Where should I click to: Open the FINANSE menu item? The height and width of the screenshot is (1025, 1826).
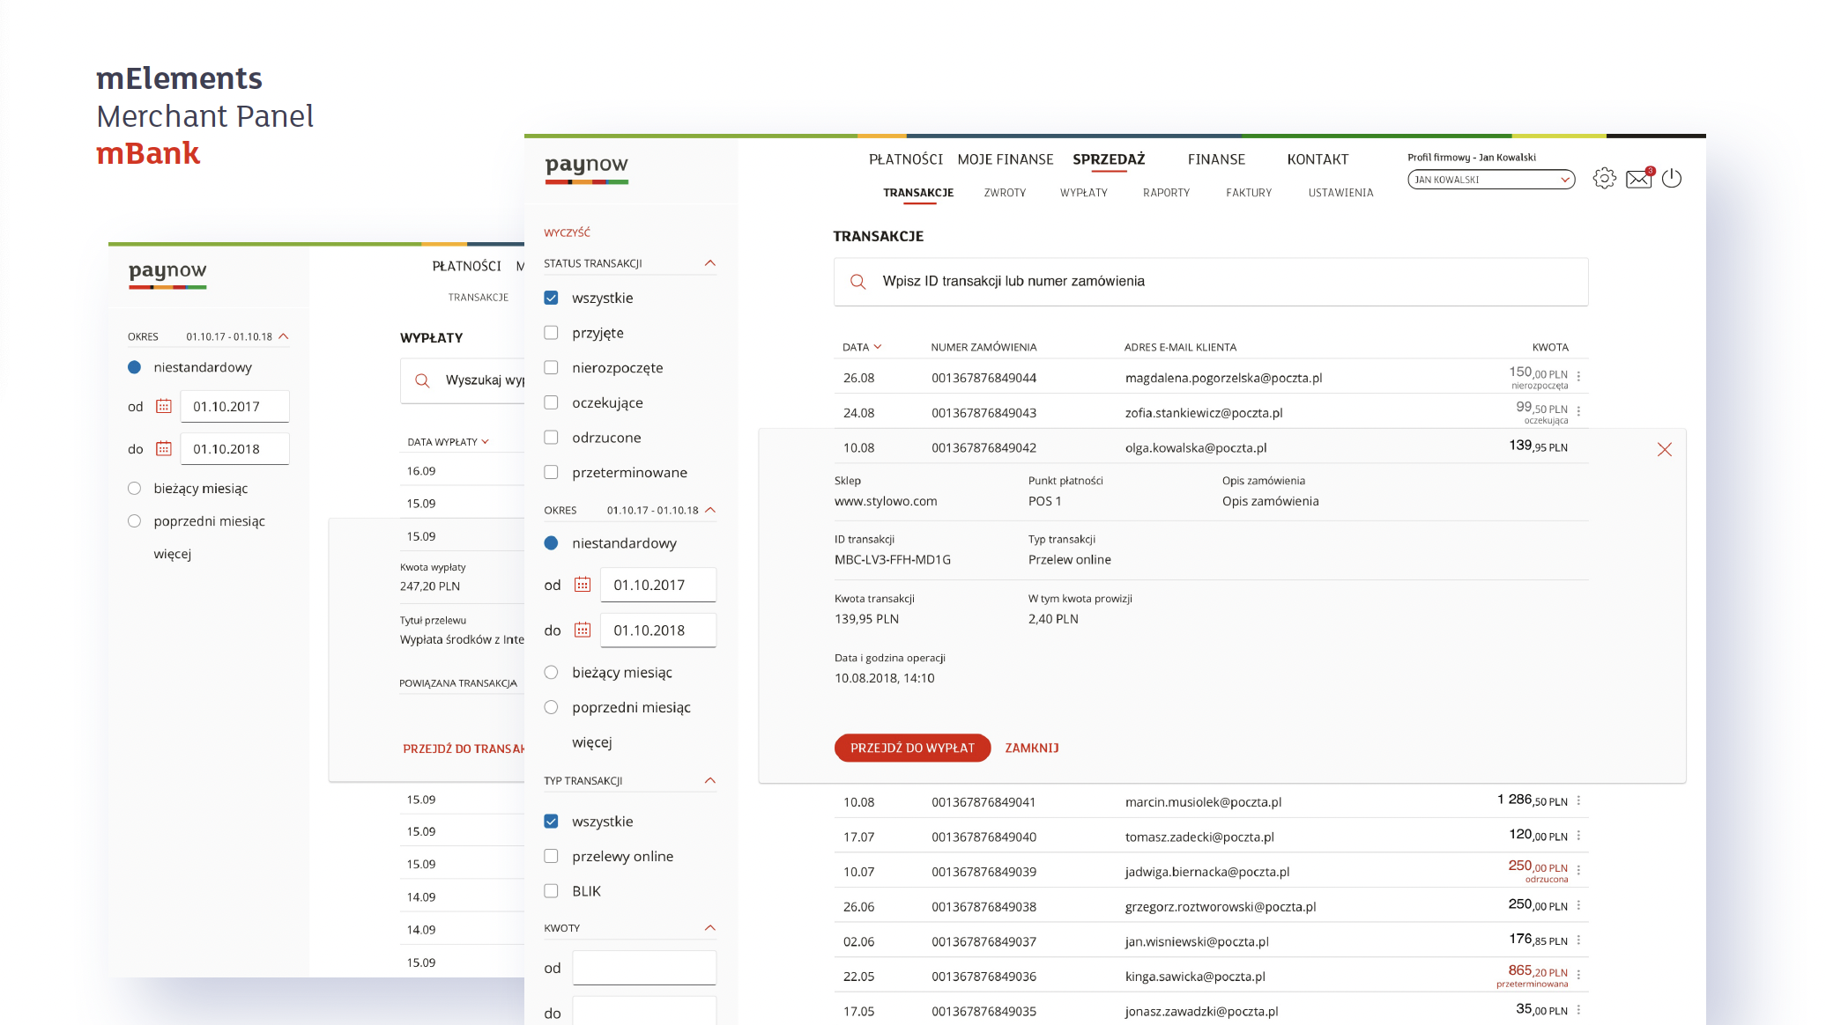point(1216,159)
